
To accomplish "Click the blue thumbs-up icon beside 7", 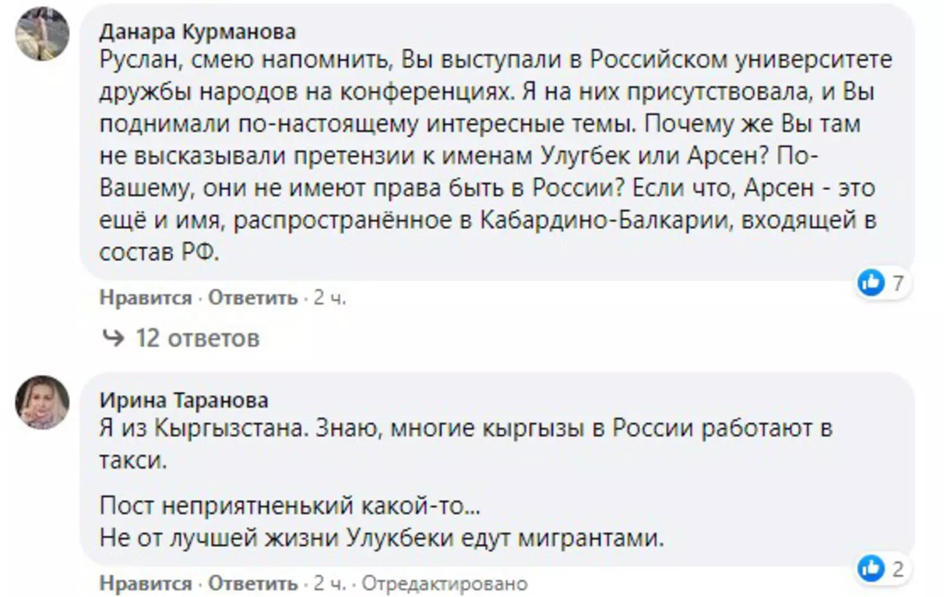I will (x=871, y=283).
